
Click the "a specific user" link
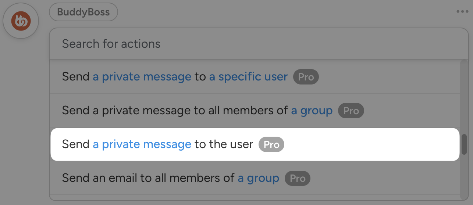tap(248, 77)
